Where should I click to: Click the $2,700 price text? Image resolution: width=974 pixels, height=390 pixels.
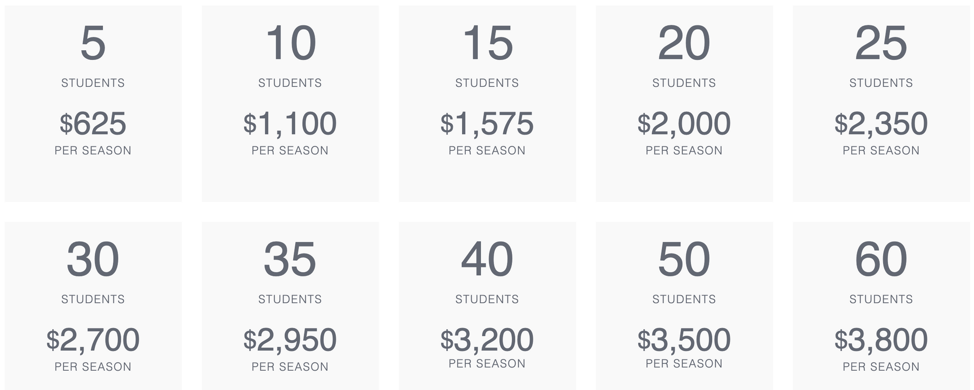tap(93, 340)
